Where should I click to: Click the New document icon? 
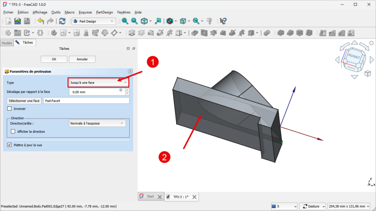pos(8,21)
